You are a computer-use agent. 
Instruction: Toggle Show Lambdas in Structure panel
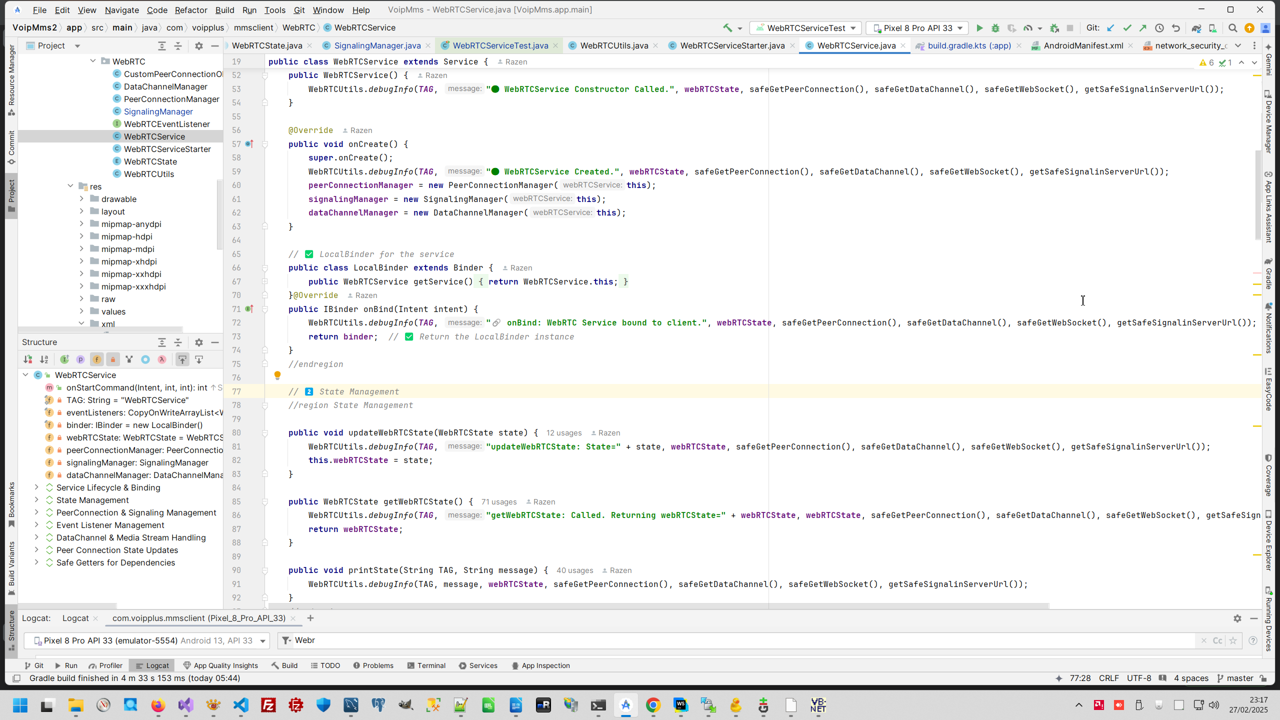pos(162,359)
